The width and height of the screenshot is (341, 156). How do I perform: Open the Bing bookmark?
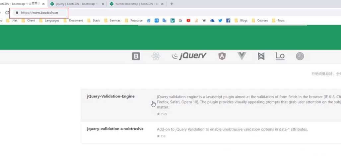(x=172, y=20)
